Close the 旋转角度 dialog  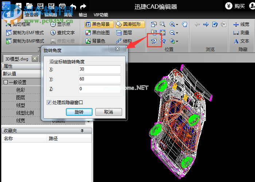point(117,49)
